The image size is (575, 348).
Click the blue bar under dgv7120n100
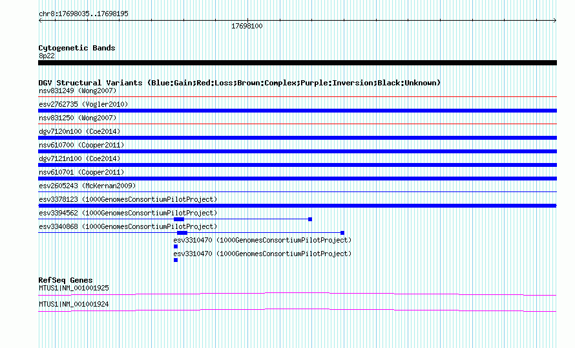(x=297, y=138)
